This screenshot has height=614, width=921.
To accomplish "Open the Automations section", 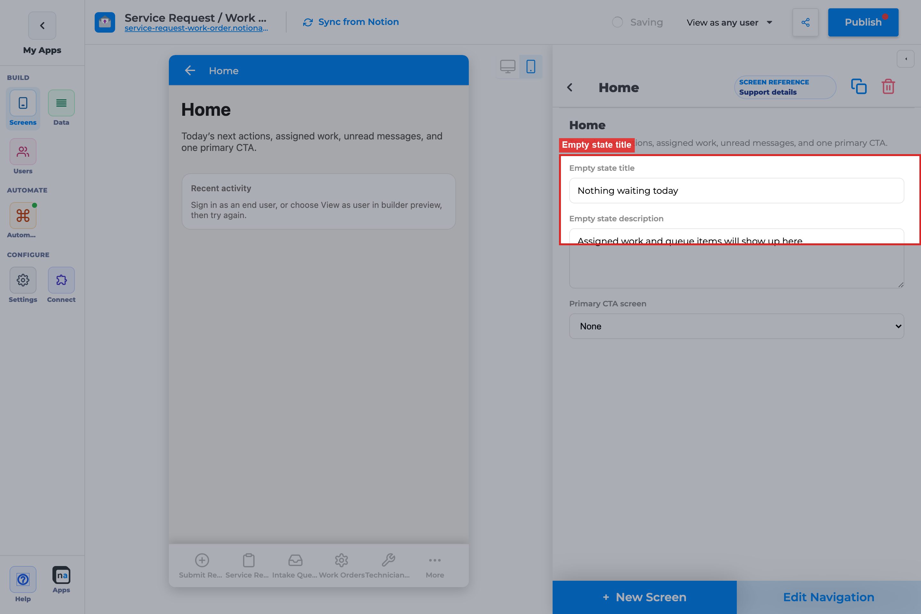I will point(23,220).
